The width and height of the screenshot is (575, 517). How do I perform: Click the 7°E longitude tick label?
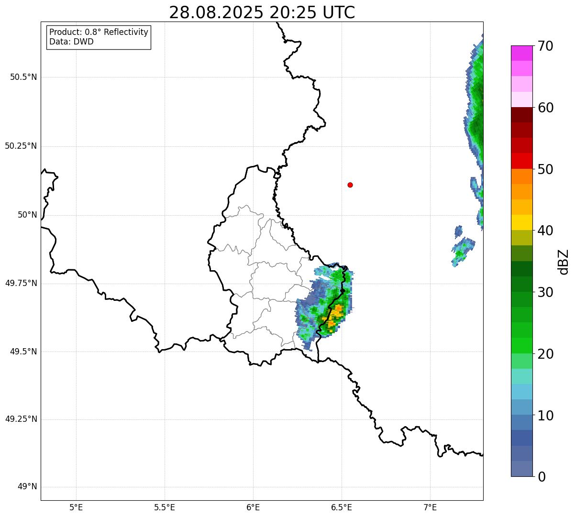click(430, 507)
